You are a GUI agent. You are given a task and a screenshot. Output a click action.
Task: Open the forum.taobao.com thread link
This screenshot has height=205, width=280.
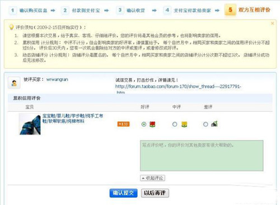[178, 87]
